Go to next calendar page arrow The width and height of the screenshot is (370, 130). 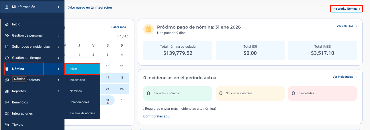click(x=128, y=36)
